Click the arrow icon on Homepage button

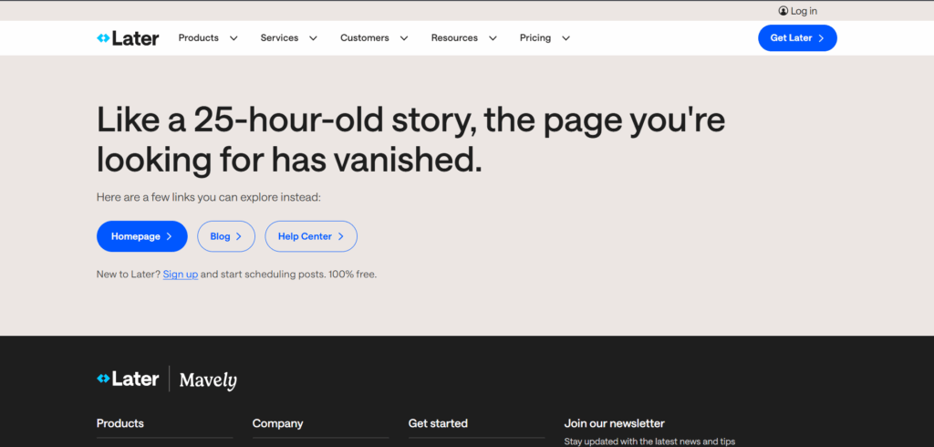(x=169, y=236)
